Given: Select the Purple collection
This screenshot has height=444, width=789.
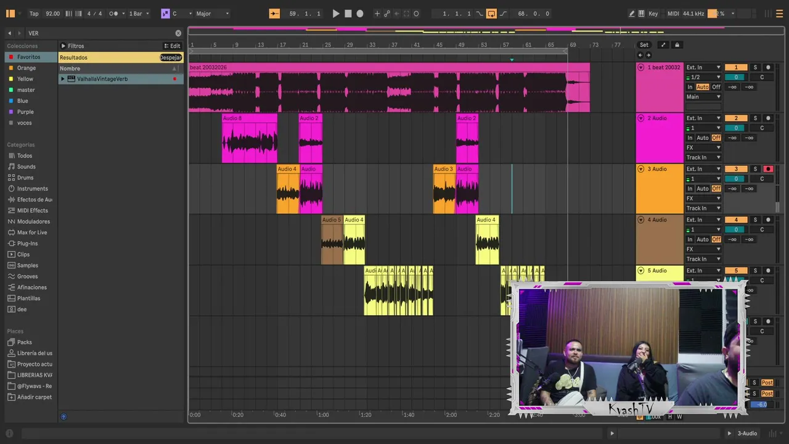Looking at the screenshot, I should tap(25, 112).
